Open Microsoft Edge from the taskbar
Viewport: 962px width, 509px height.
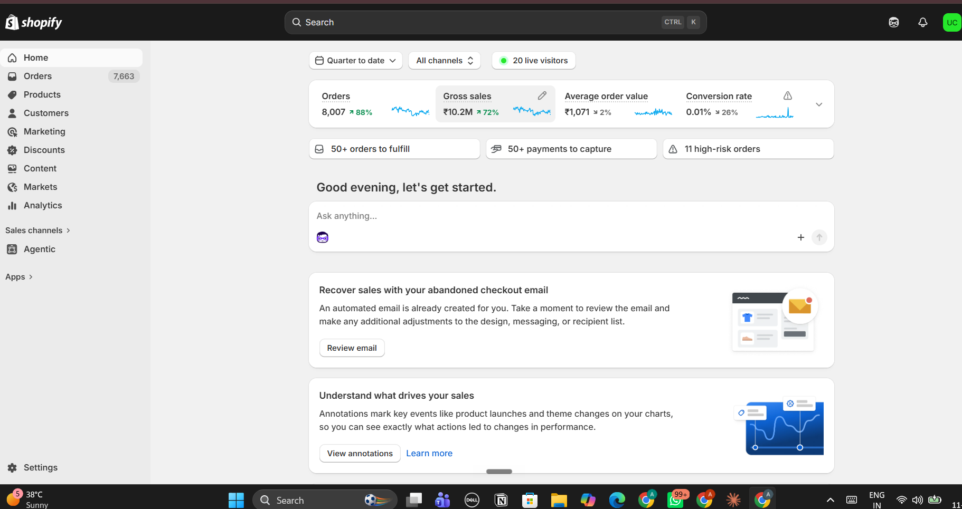pos(617,500)
